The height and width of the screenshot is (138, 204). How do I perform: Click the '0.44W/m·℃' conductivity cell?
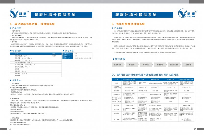pos(143,87)
